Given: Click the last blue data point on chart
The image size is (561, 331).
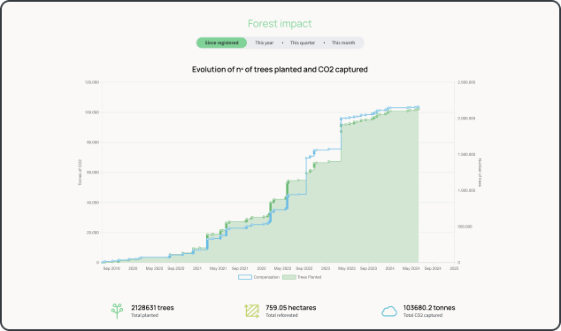Looking at the screenshot, I should coord(418,106).
